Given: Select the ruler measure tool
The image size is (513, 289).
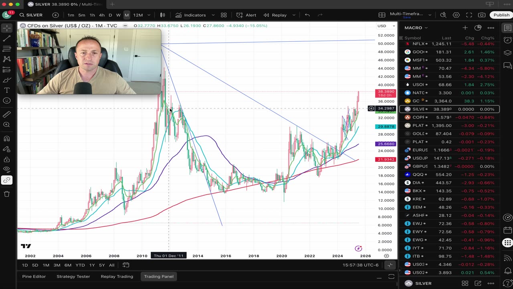Looking at the screenshot, I should pos(6,114).
